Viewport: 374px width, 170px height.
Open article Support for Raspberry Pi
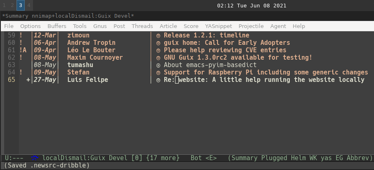coord(266,72)
